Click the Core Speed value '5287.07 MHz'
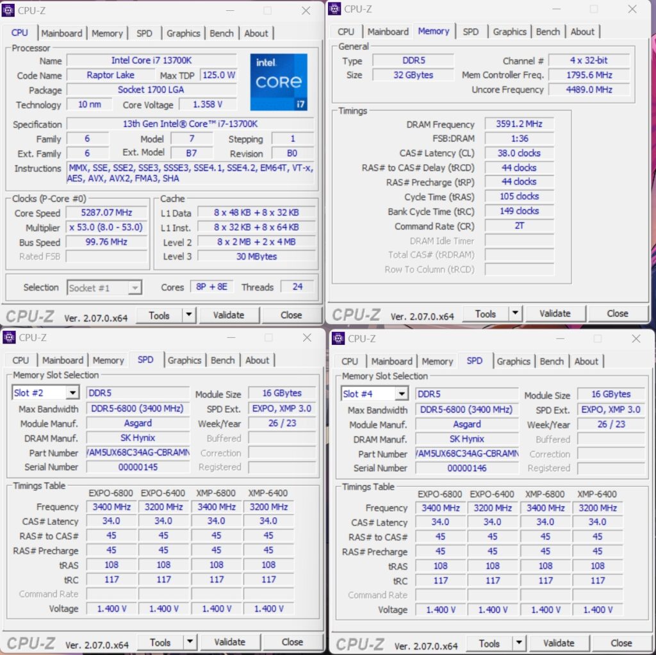Viewport: 656px width, 655px height. click(107, 212)
